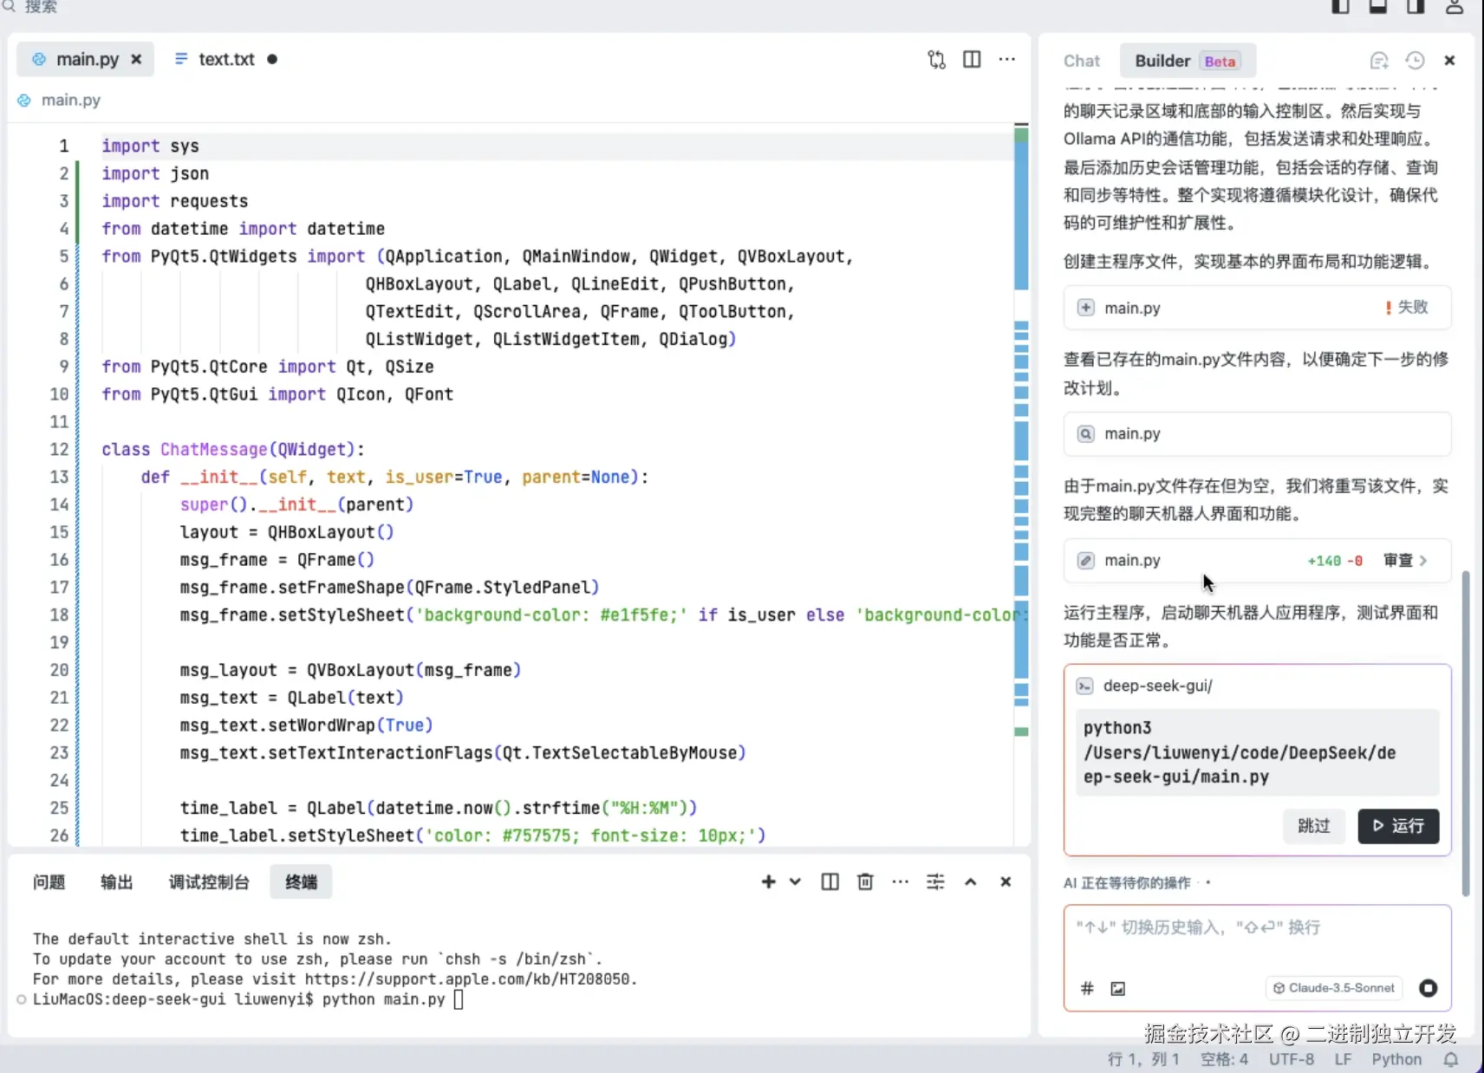
Task: Click the terminal command line
Action: click(x=248, y=999)
